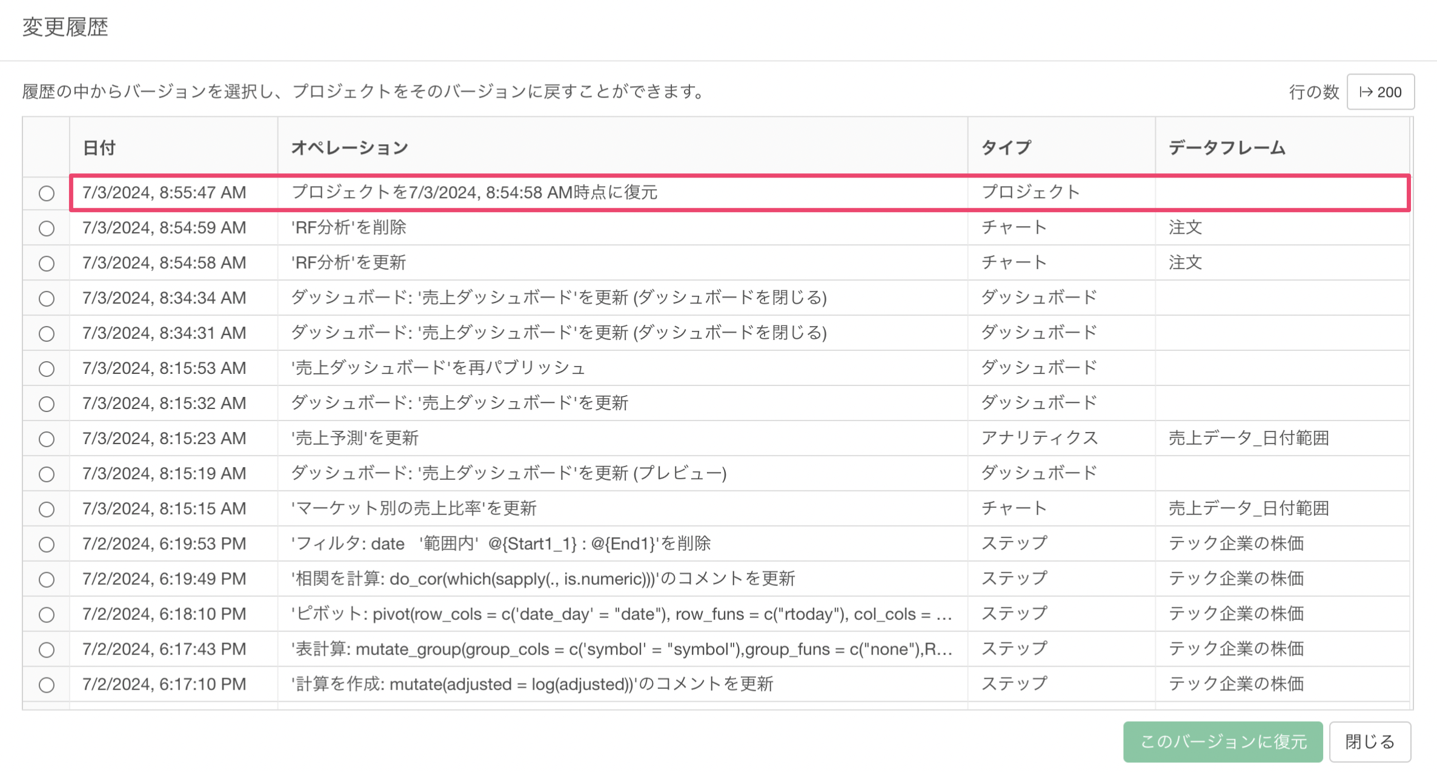Click operation text ending with (プレビュー)
This screenshot has width=1437, height=772.
click(x=509, y=474)
